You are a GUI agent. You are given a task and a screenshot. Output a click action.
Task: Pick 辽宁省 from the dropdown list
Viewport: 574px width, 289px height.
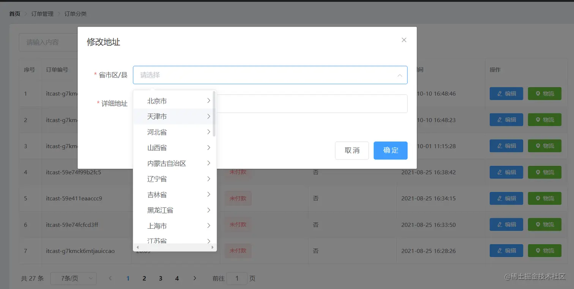click(x=175, y=179)
